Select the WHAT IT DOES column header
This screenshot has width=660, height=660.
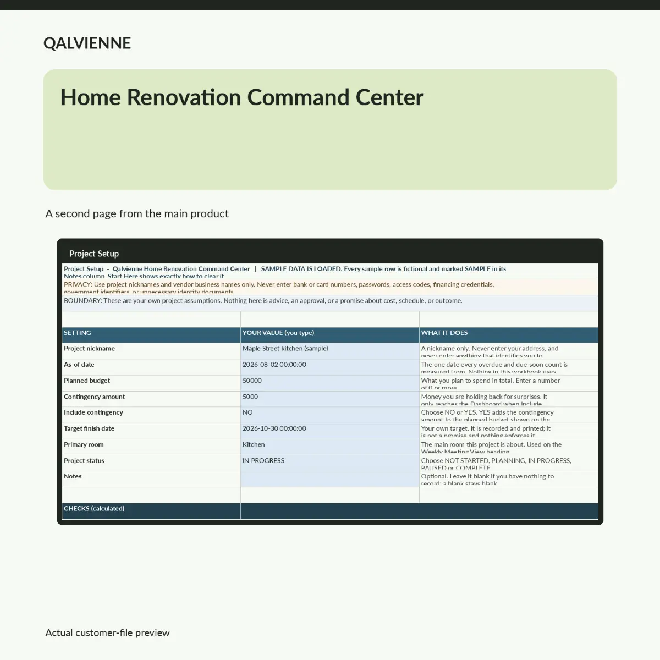509,335
